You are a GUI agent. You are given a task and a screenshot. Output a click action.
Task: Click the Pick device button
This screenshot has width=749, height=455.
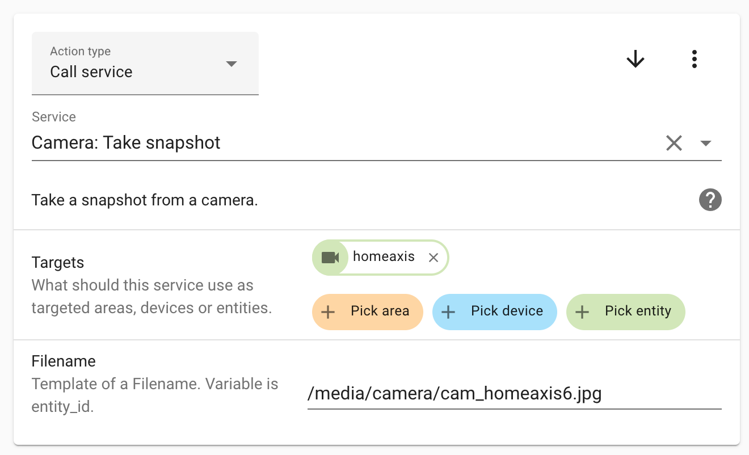[495, 311]
